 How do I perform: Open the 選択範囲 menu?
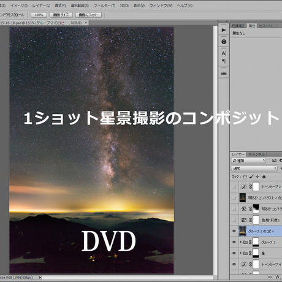80,6
